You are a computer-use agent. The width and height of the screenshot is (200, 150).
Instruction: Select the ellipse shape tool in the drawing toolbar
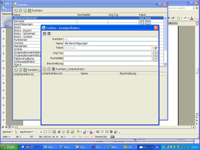(50, 132)
